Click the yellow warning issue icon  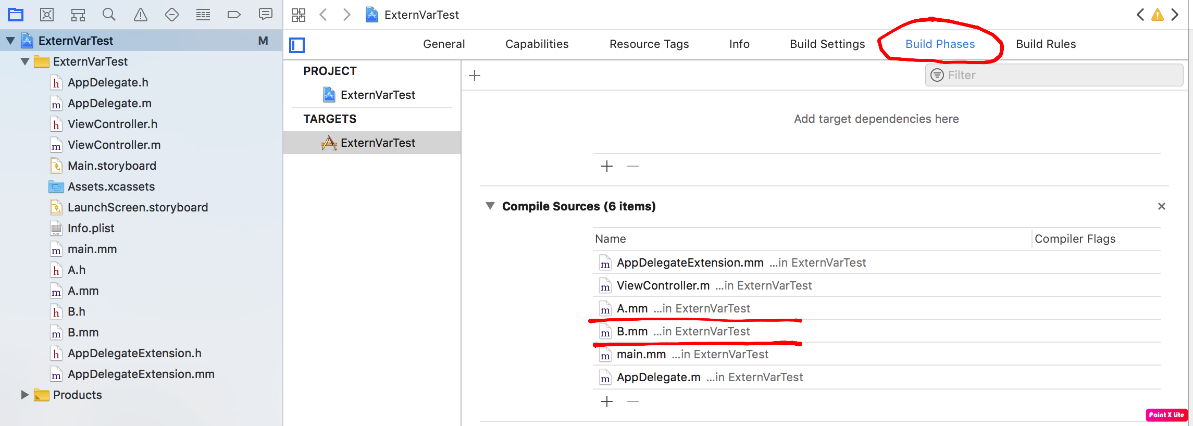pos(1158,15)
